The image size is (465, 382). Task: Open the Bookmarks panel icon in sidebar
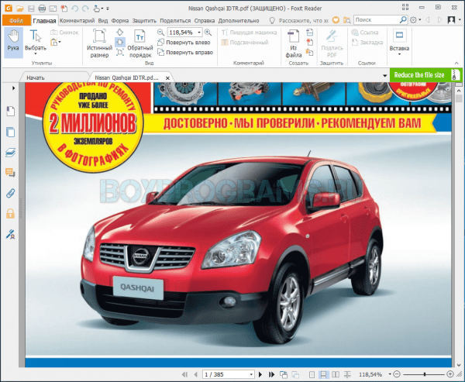pyautogui.click(x=10, y=112)
